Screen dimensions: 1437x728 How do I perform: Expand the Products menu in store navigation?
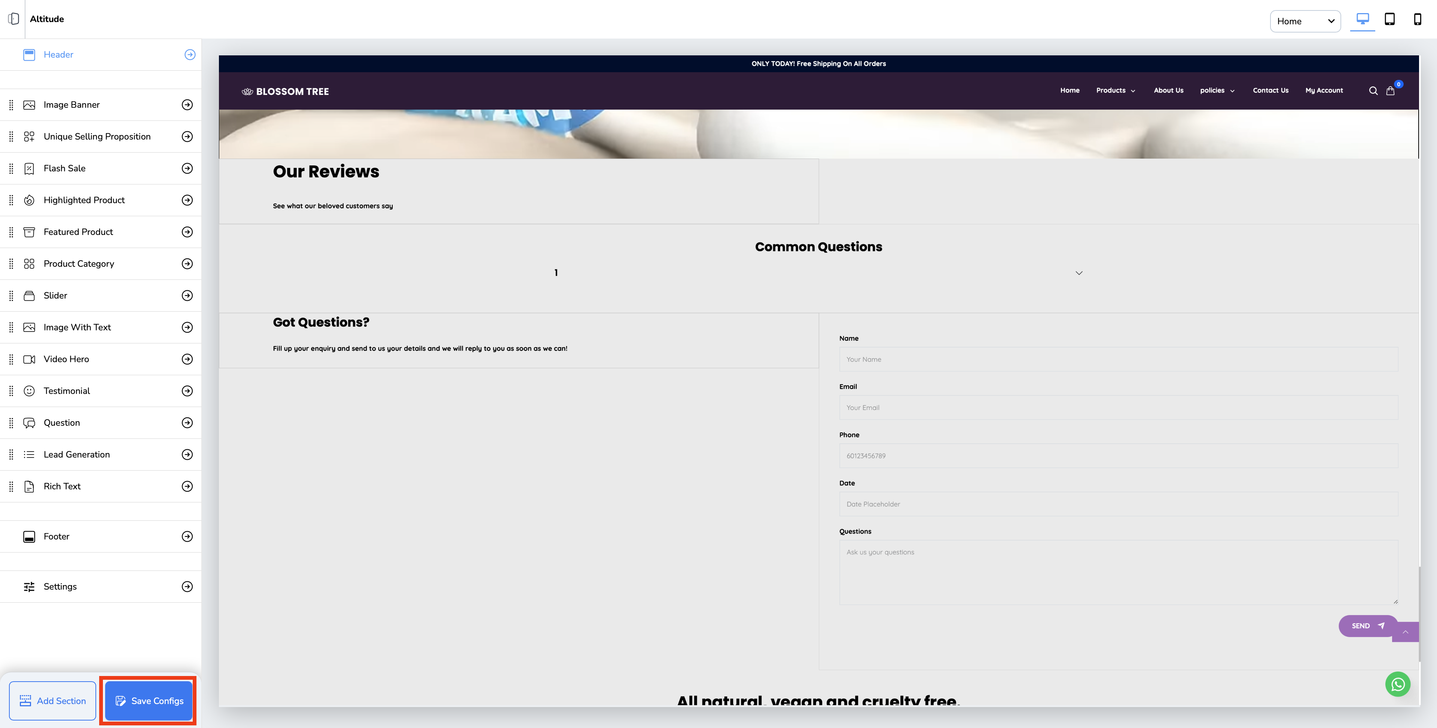pyautogui.click(x=1115, y=91)
